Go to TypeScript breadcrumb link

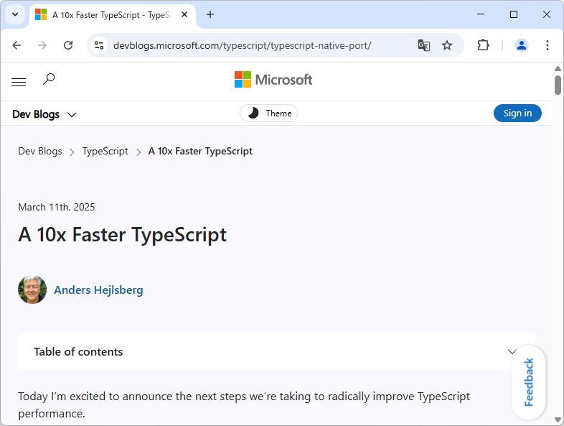105,152
